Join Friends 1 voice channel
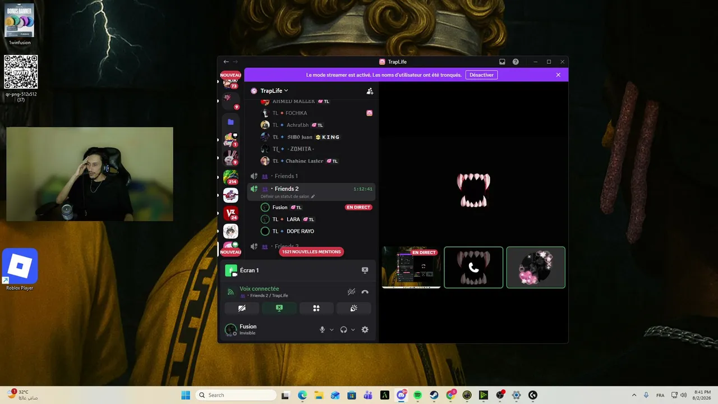Viewport: 718px width, 404px height. pos(311,176)
